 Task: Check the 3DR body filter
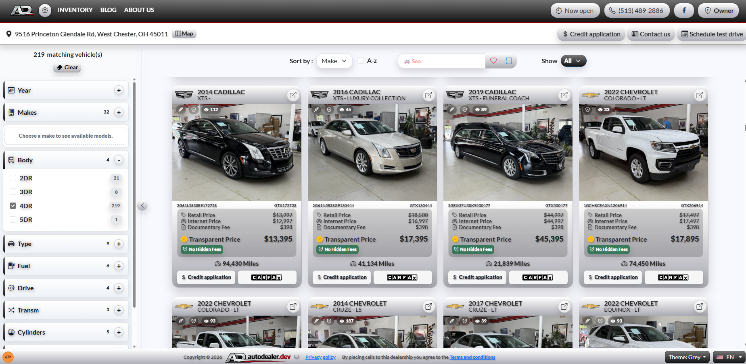[13, 192]
